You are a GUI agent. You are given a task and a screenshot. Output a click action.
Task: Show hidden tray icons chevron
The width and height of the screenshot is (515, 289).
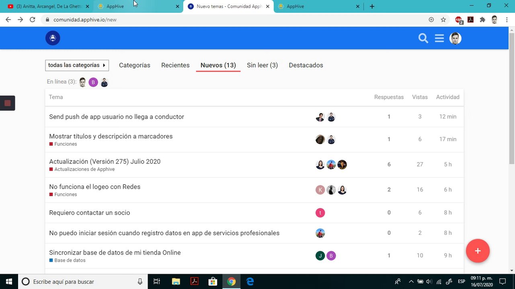coord(411,282)
